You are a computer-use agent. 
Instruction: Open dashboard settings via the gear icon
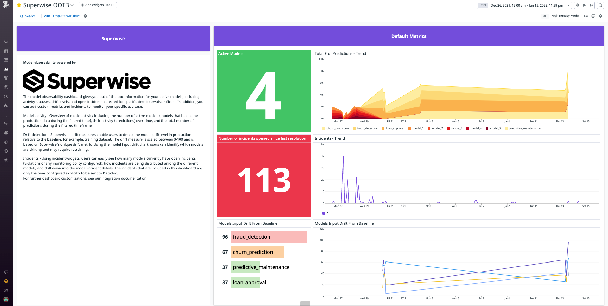pos(600,16)
